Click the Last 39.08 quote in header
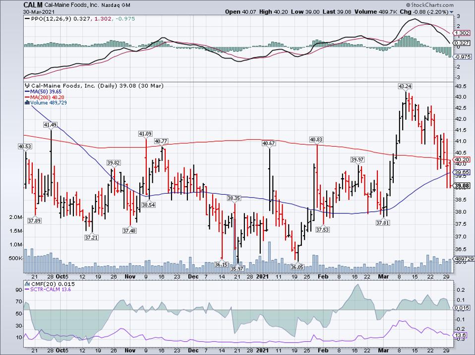 (336, 12)
